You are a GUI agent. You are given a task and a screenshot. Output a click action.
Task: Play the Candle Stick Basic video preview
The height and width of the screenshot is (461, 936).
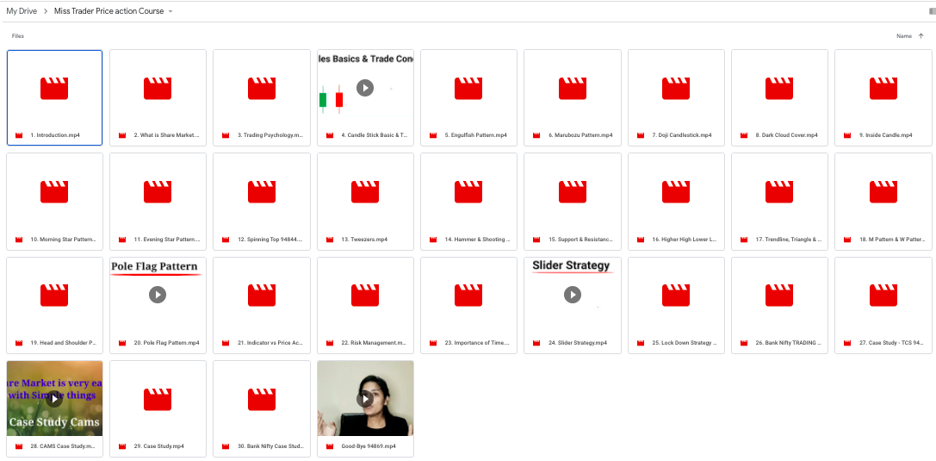pos(365,88)
